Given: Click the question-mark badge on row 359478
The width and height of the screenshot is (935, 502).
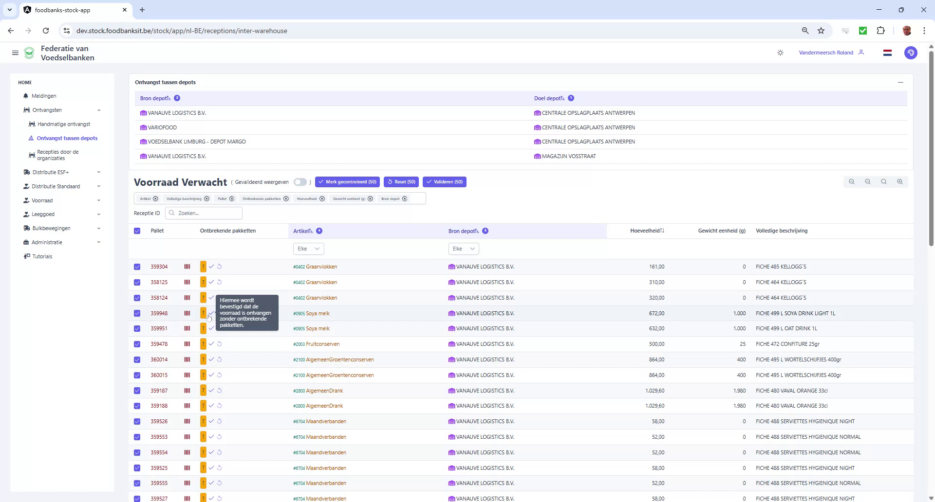Looking at the screenshot, I should pyautogui.click(x=203, y=344).
